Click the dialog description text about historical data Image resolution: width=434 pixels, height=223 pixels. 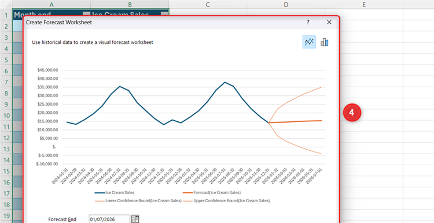[x=93, y=42]
